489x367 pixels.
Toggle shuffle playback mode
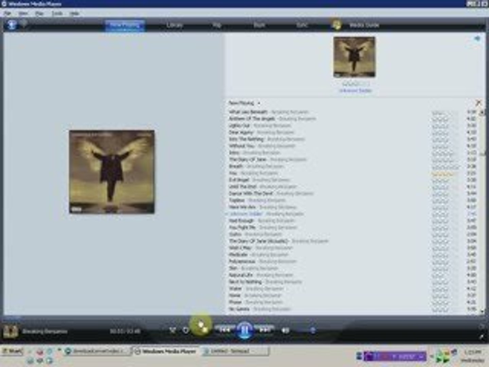173,330
